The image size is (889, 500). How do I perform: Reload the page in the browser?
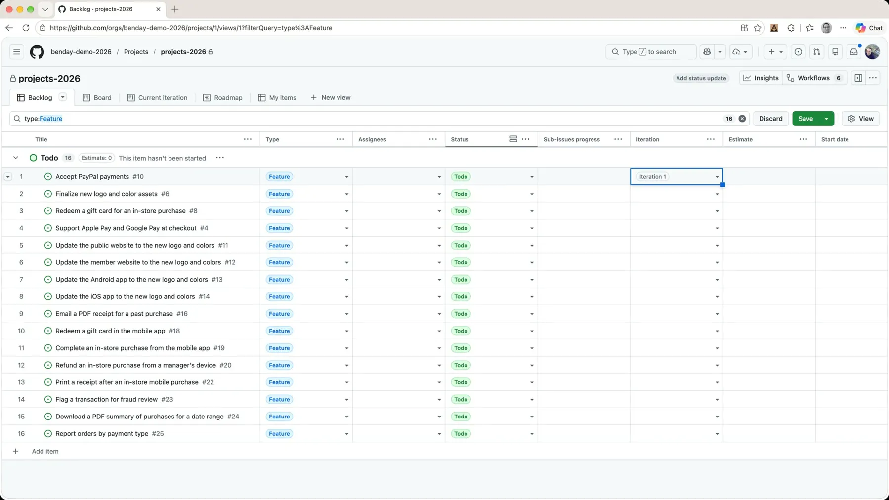coord(26,28)
